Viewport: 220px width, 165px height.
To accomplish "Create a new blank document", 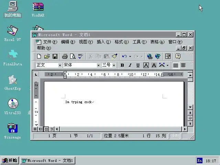I will 39,56.
